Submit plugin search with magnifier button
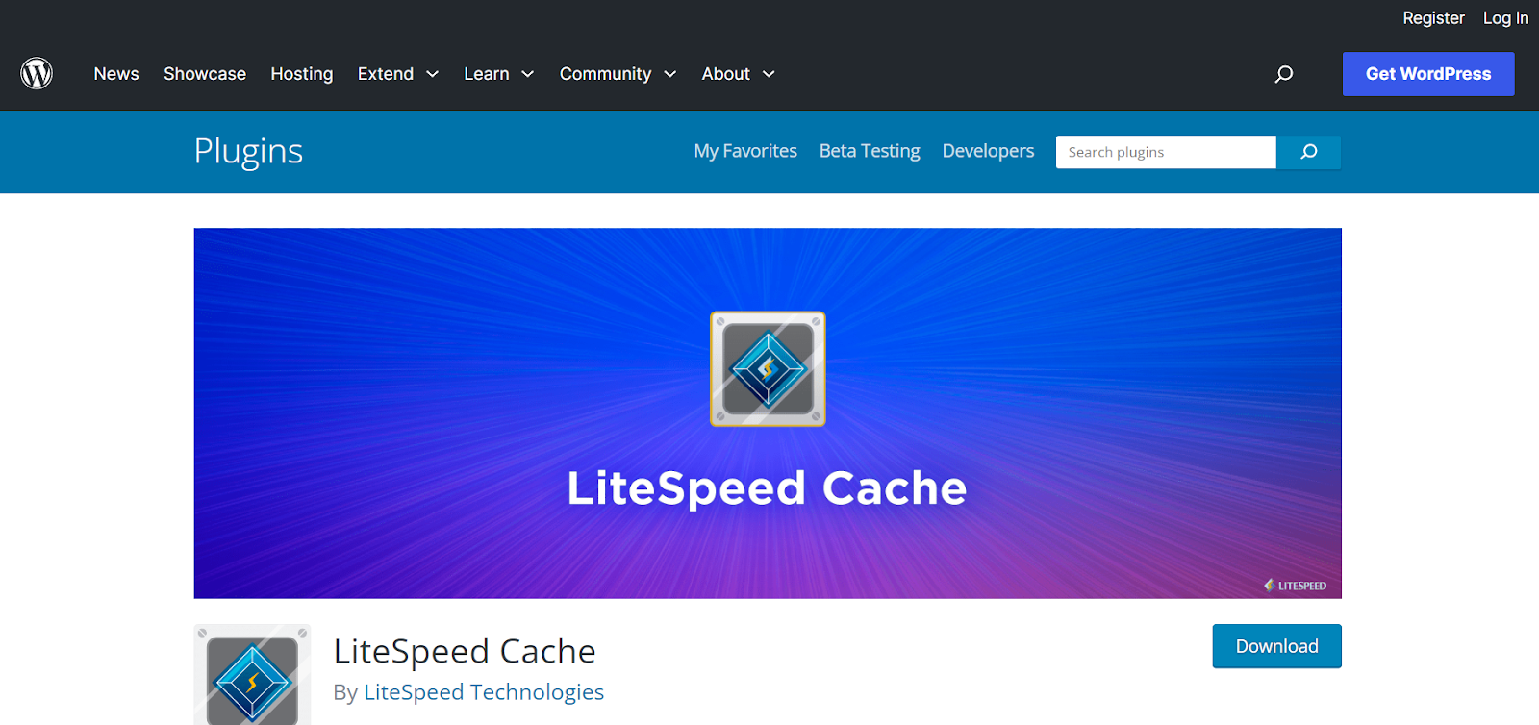The image size is (1539, 725). (1309, 152)
